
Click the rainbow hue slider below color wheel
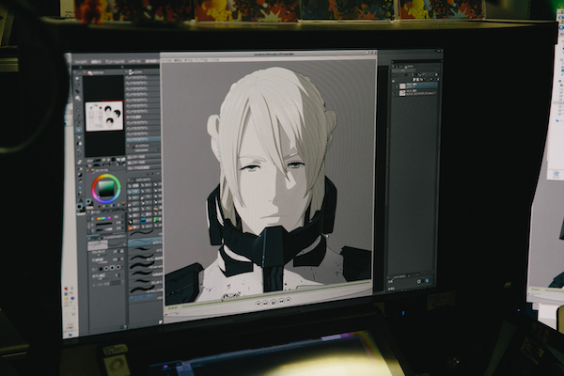[x=103, y=218]
